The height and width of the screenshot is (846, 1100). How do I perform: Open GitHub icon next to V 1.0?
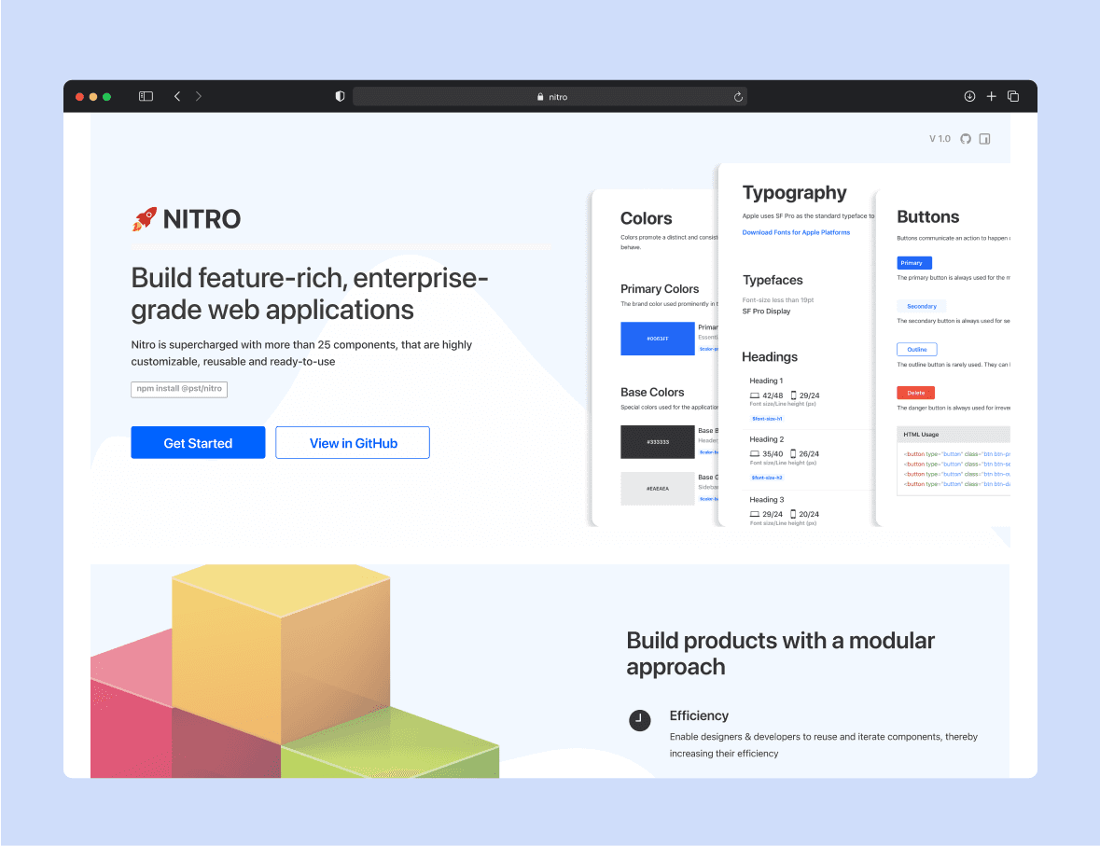tap(966, 139)
